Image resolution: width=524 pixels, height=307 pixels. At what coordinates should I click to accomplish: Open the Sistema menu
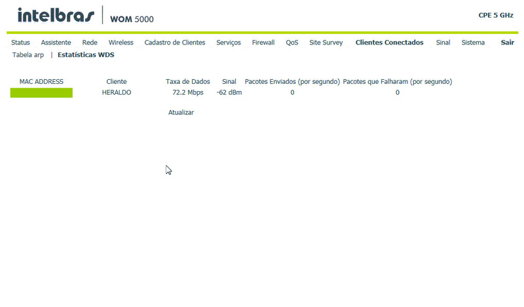click(x=473, y=43)
